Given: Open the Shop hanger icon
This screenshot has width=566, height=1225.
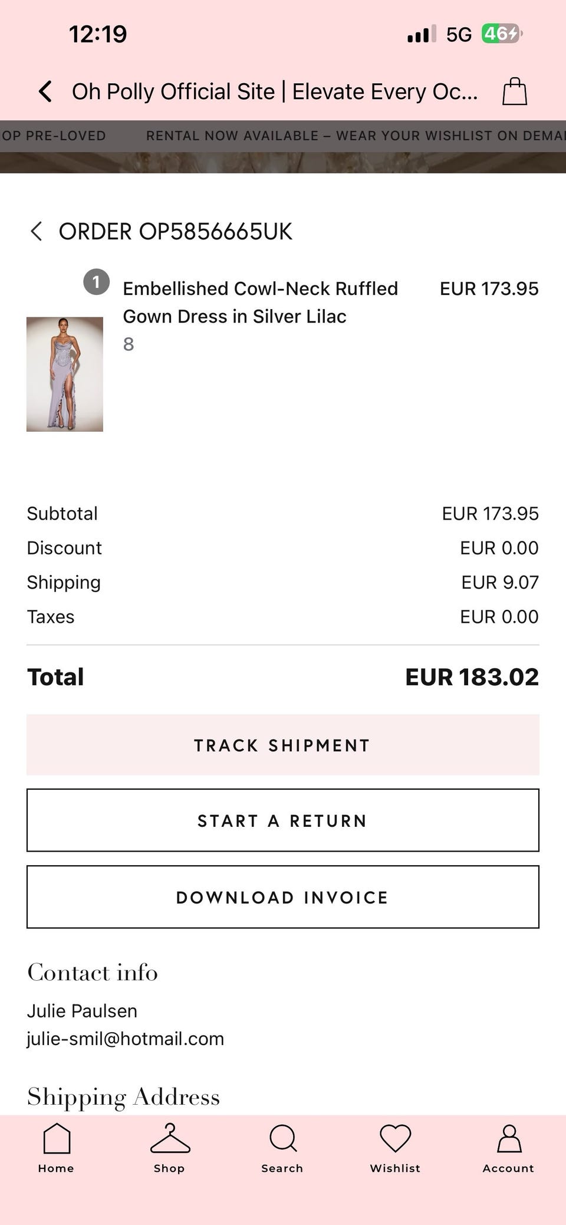Looking at the screenshot, I should tap(170, 1139).
